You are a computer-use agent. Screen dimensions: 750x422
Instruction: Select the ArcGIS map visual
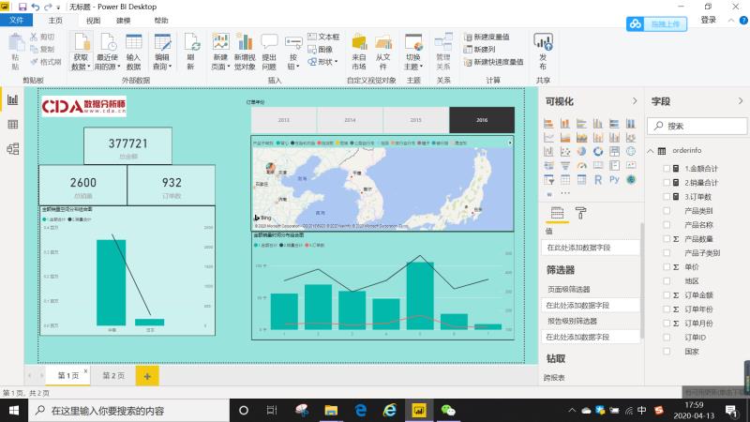(x=631, y=180)
